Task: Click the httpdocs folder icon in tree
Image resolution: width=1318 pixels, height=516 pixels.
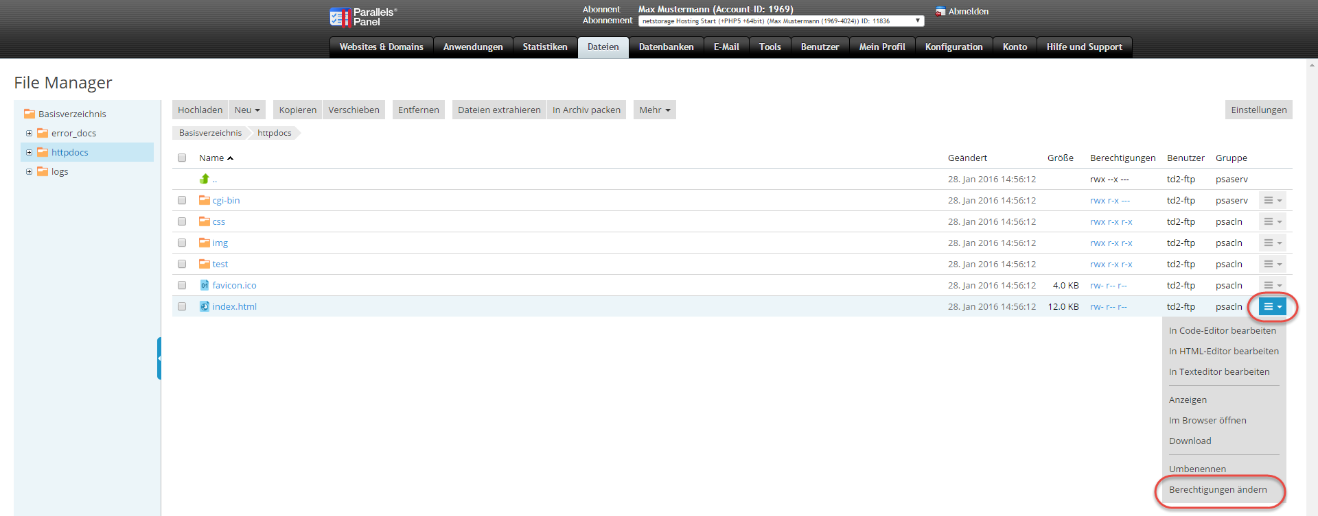Action: (43, 152)
